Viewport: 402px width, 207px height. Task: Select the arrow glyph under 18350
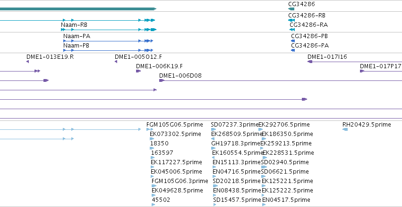[152, 148]
